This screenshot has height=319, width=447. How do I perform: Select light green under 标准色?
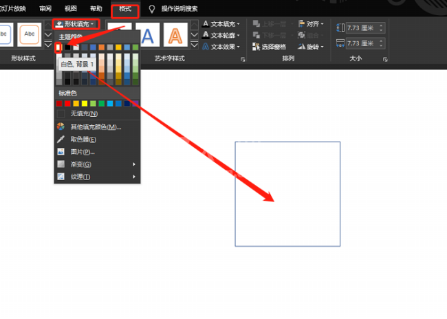click(x=93, y=104)
